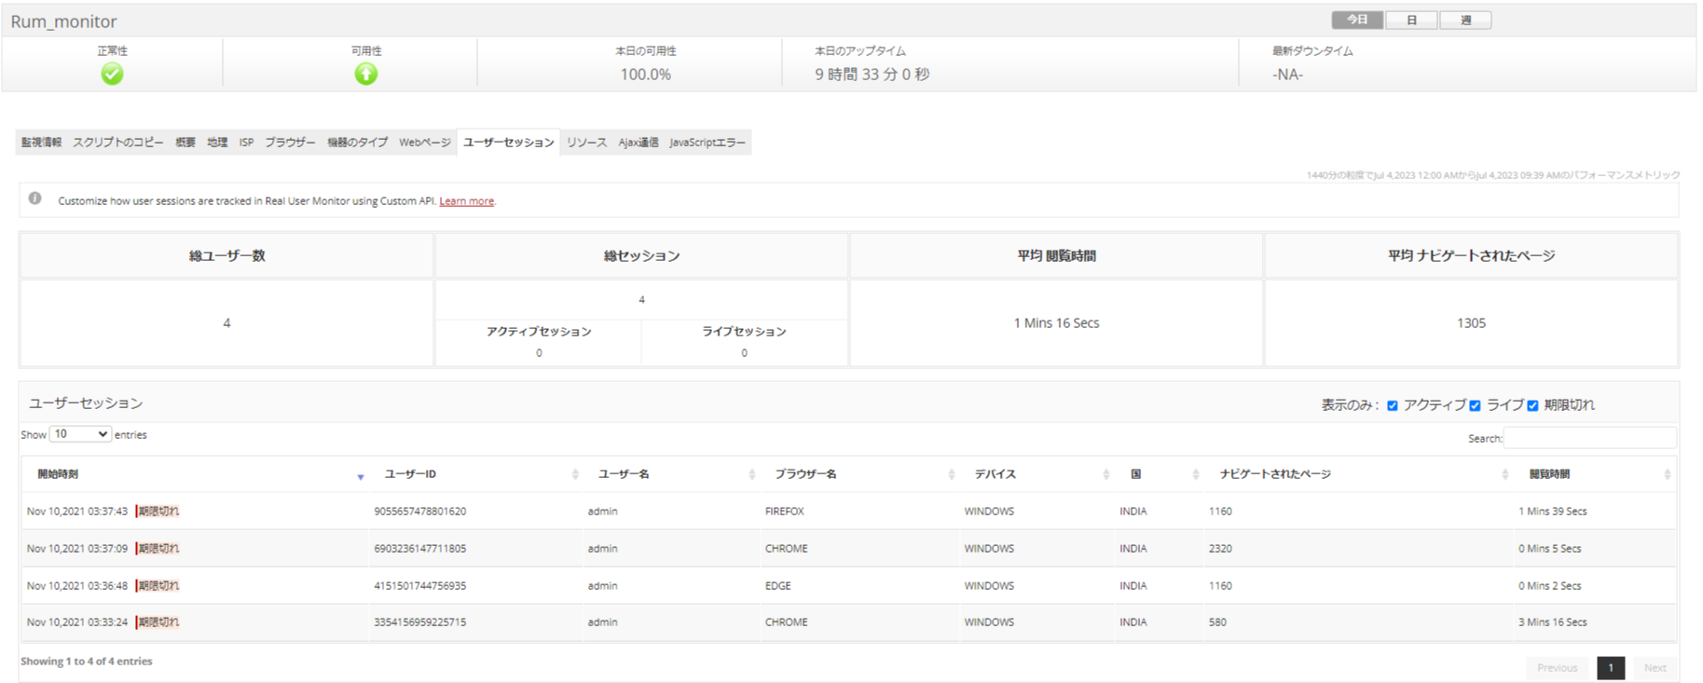The width and height of the screenshot is (1703, 683).
Task: Open the Show entries dropdown
Action: tap(80, 434)
